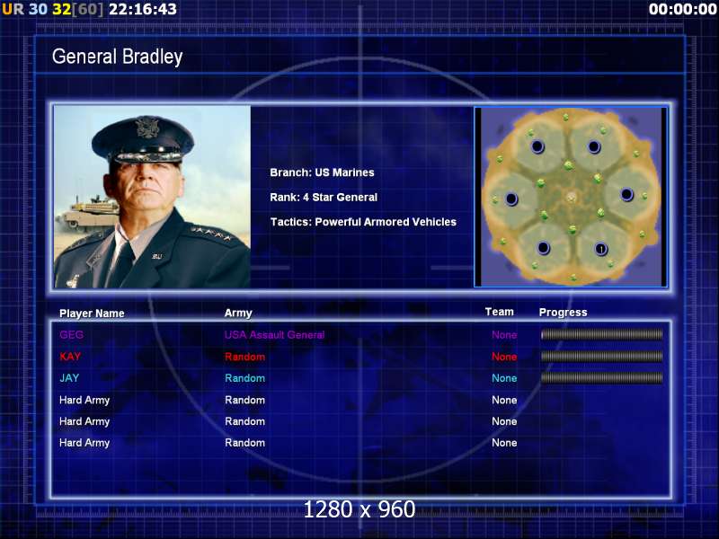Viewport: 719px width, 539px height.
Task: Click JAY's loading progress bar
Action: (x=601, y=377)
